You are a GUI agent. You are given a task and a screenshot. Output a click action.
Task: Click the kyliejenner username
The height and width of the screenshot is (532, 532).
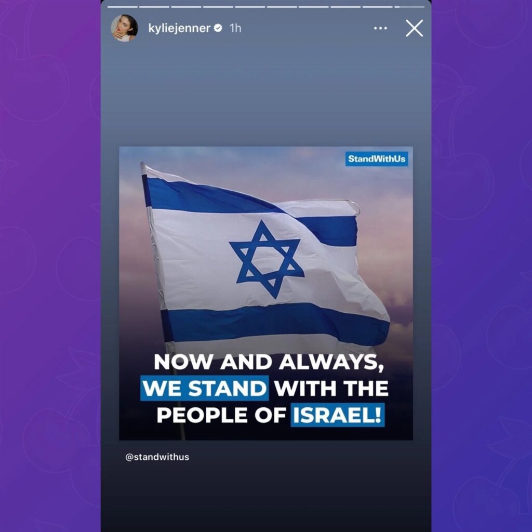179,28
